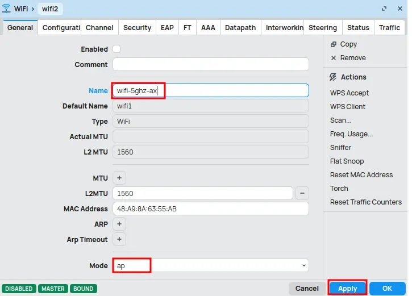Switch to the Security tab
This screenshot has width=412, height=296.
pyautogui.click(x=137, y=27)
